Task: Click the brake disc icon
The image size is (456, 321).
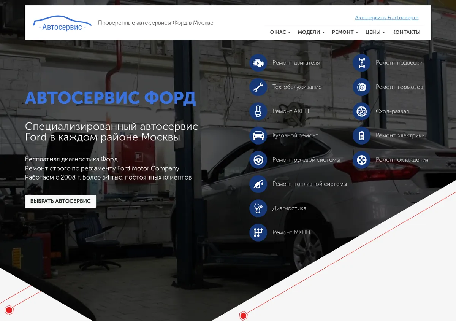Action: click(x=362, y=87)
